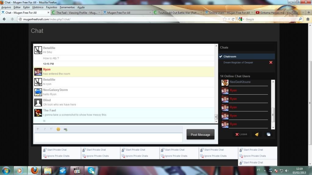312x175 pixels.
Task: Open the Exibir menu
Action: tap(26, 7)
